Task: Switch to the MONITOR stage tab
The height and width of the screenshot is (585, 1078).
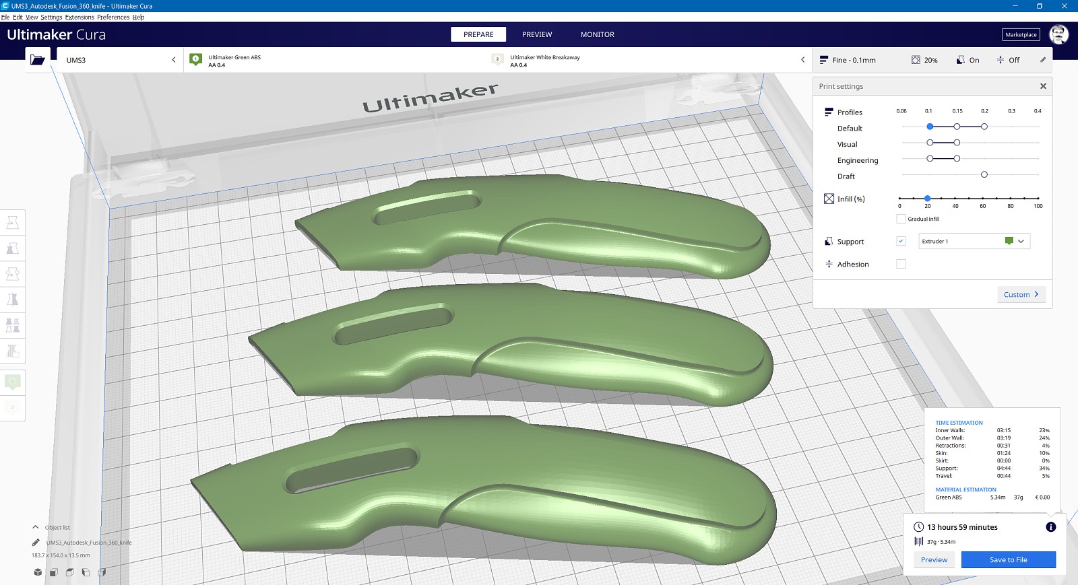Action: click(598, 34)
